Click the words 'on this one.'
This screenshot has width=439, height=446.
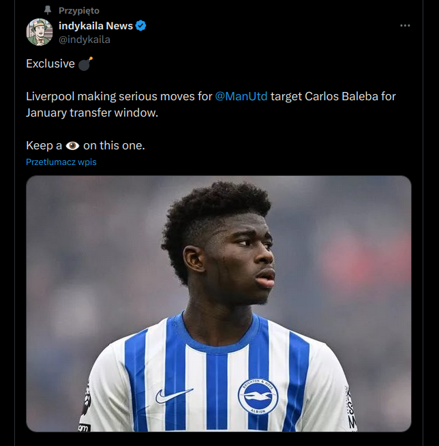point(114,145)
